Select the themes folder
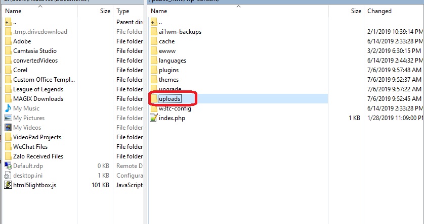 [x=168, y=80]
